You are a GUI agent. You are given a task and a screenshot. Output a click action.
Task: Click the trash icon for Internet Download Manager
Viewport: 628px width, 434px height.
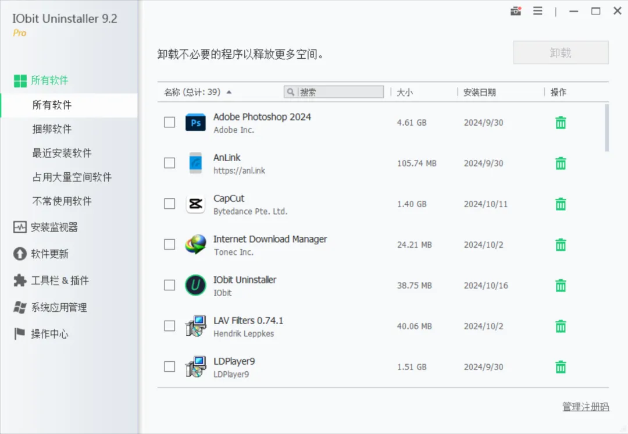coord(561,245)
